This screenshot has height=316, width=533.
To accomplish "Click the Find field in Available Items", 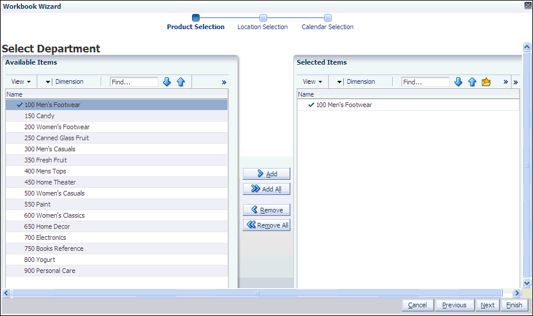I will point(134,82).
